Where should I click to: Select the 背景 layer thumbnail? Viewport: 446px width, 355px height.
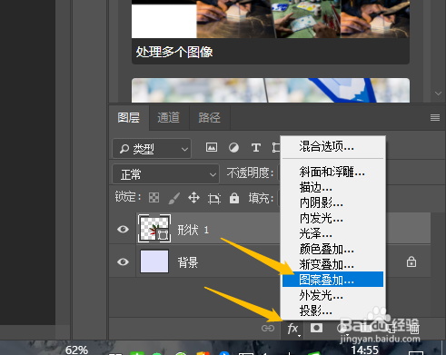click(154, 261)
